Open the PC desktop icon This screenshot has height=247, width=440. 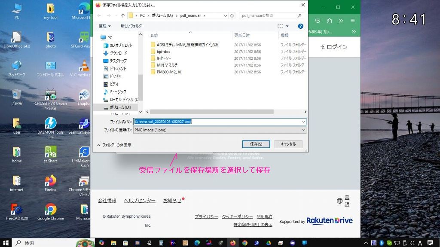tap(17, 11)
